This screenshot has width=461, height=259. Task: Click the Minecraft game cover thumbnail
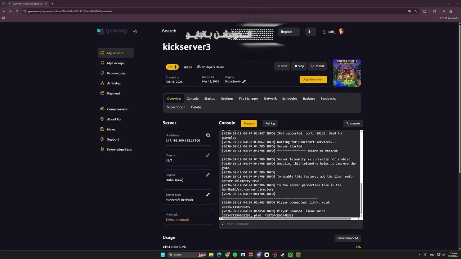(x=347, y=73)
